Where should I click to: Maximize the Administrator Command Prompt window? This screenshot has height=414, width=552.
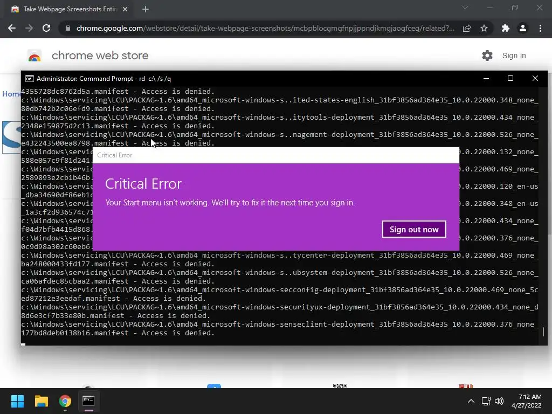(x=510, y=79)
